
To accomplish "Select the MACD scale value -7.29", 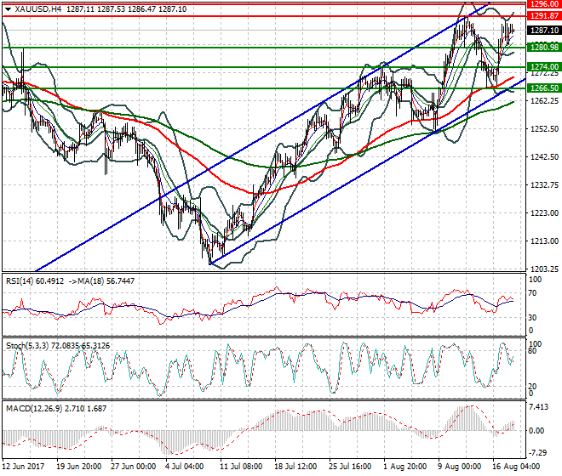I will click(538, 453).
